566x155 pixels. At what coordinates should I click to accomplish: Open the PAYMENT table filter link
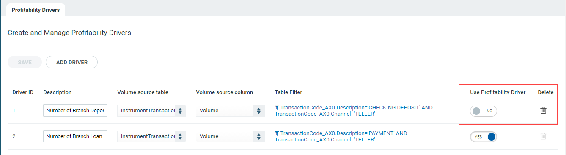tap(341, 136)
